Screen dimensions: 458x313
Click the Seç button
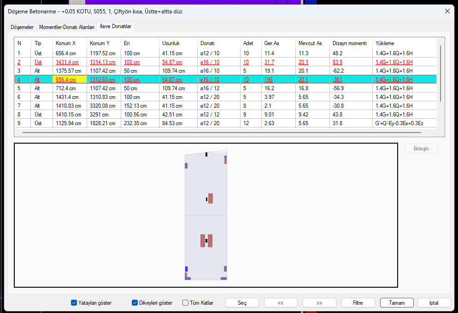pos(242,303)
